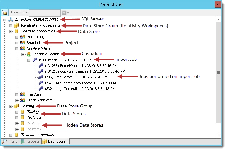Collapse the bold Testing data store group

(x=11, y=107)
